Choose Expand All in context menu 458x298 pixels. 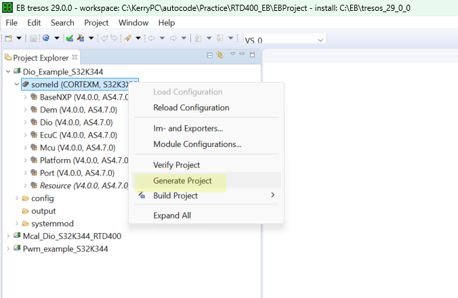(206, 215)
